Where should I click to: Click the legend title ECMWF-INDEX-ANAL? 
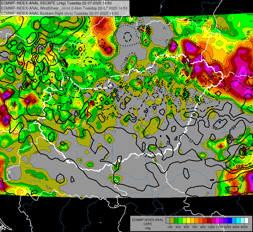[x=148, y=220]
